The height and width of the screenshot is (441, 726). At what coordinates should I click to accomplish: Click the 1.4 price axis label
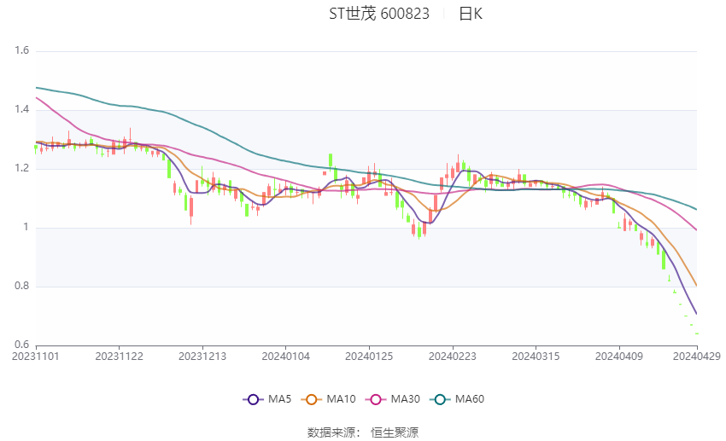point(21,109)
